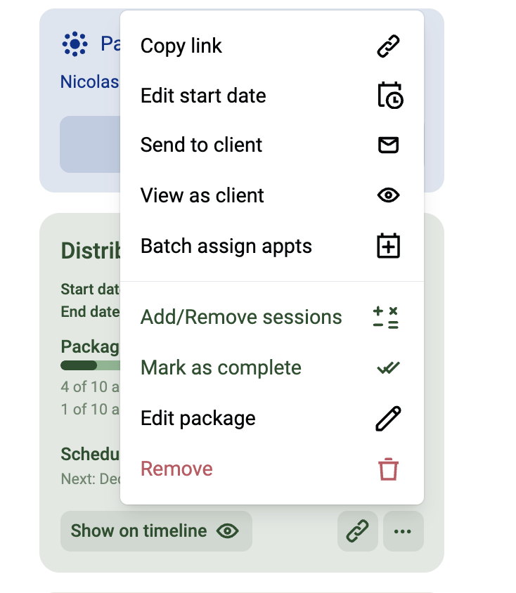Click the package progress bar
This screenshot has width=516, height=593.
[x=91, y=365]
